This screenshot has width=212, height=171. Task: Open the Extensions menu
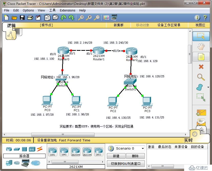(x=68, y=10)
